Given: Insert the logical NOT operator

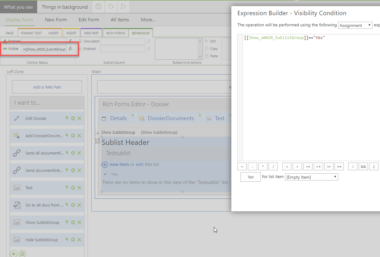Looking at the screenshot, I should [x=353, y=167].
